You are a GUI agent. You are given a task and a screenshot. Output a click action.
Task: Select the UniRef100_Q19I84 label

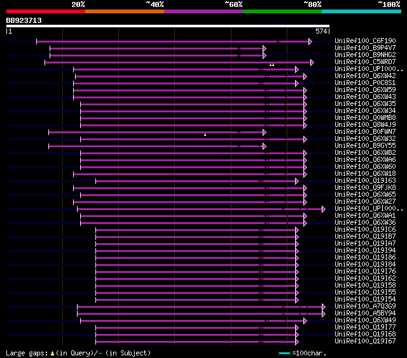click(365, 265)
